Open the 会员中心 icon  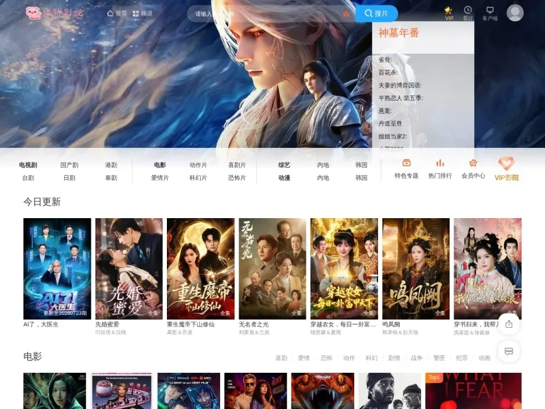[x=473, y=163]
